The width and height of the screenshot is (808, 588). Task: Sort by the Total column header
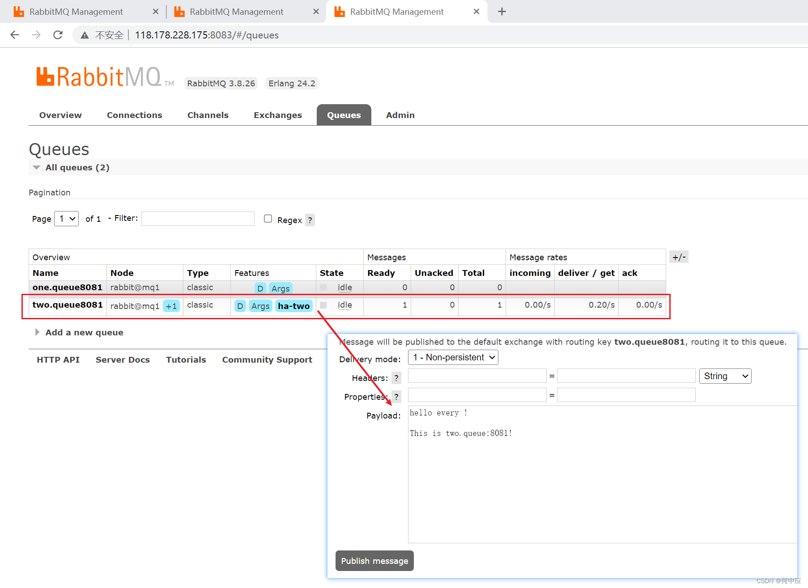click(473, 273)
